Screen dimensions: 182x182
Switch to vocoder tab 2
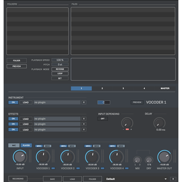point(102,88)
